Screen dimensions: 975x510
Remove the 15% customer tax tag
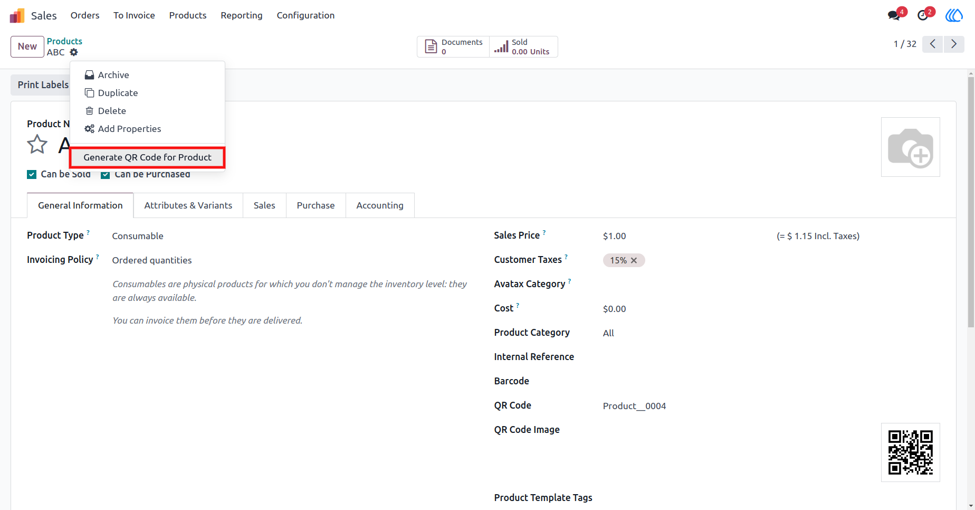(x=634, y=260)
